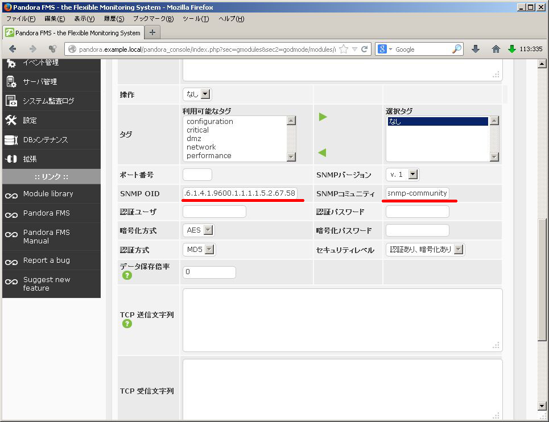Bookmark this page with star icon

click(x=344, y=49)
